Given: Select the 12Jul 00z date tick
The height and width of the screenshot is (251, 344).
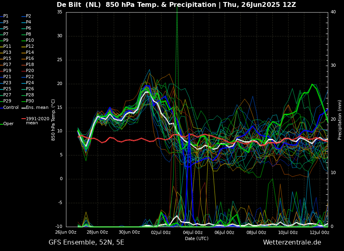Looking at the screenshot, I should tap(320, 232).
